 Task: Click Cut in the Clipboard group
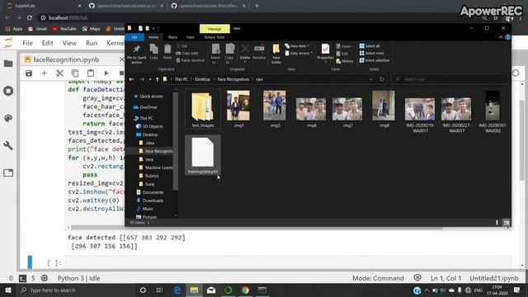(181, 46)
